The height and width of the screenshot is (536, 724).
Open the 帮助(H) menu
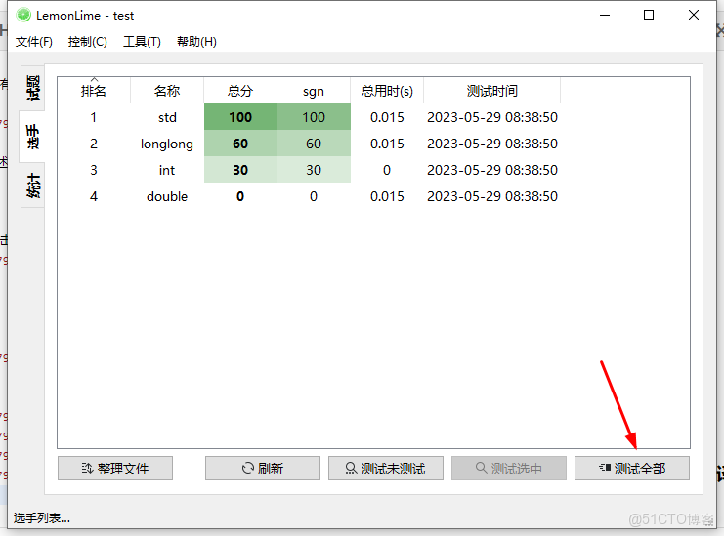(196, 42)
